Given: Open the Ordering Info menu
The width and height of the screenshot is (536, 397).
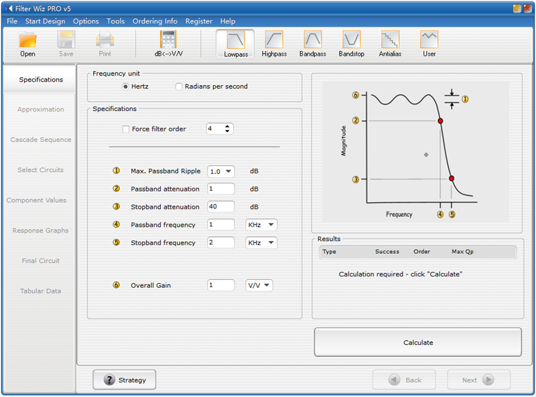Looking at the screenshot, I should 155,21.
